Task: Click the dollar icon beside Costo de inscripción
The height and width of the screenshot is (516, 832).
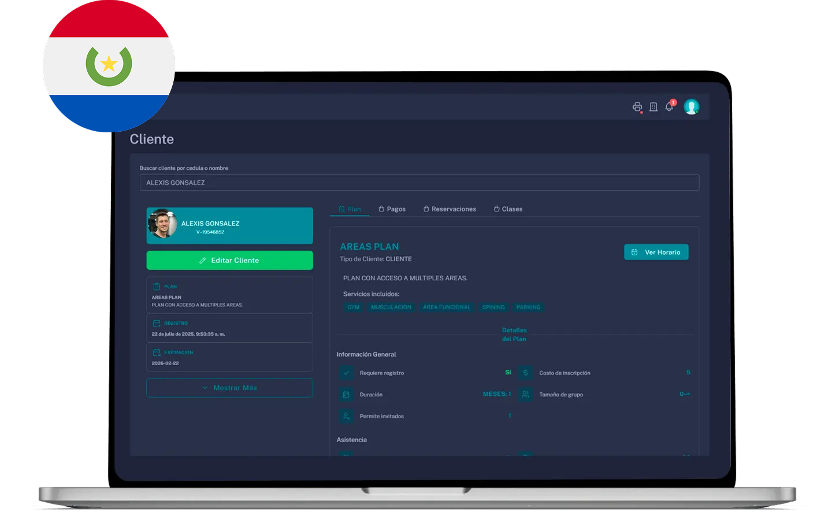Action: pos(525,373)
